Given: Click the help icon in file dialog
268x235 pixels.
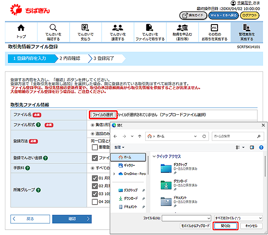Looking at the screenshot, I should [261, 147].
